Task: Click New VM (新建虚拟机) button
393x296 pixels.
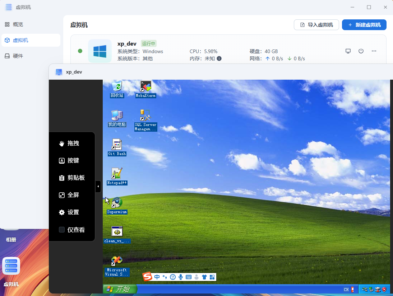Action: click(x=364, y=25)
